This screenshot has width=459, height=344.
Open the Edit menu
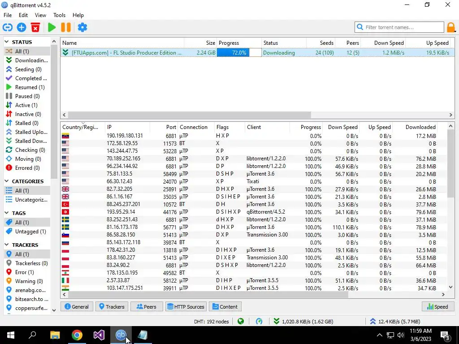(23, 15)
